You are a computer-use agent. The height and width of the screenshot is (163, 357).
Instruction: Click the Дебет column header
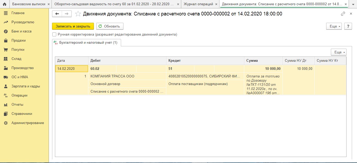[127, 61]
